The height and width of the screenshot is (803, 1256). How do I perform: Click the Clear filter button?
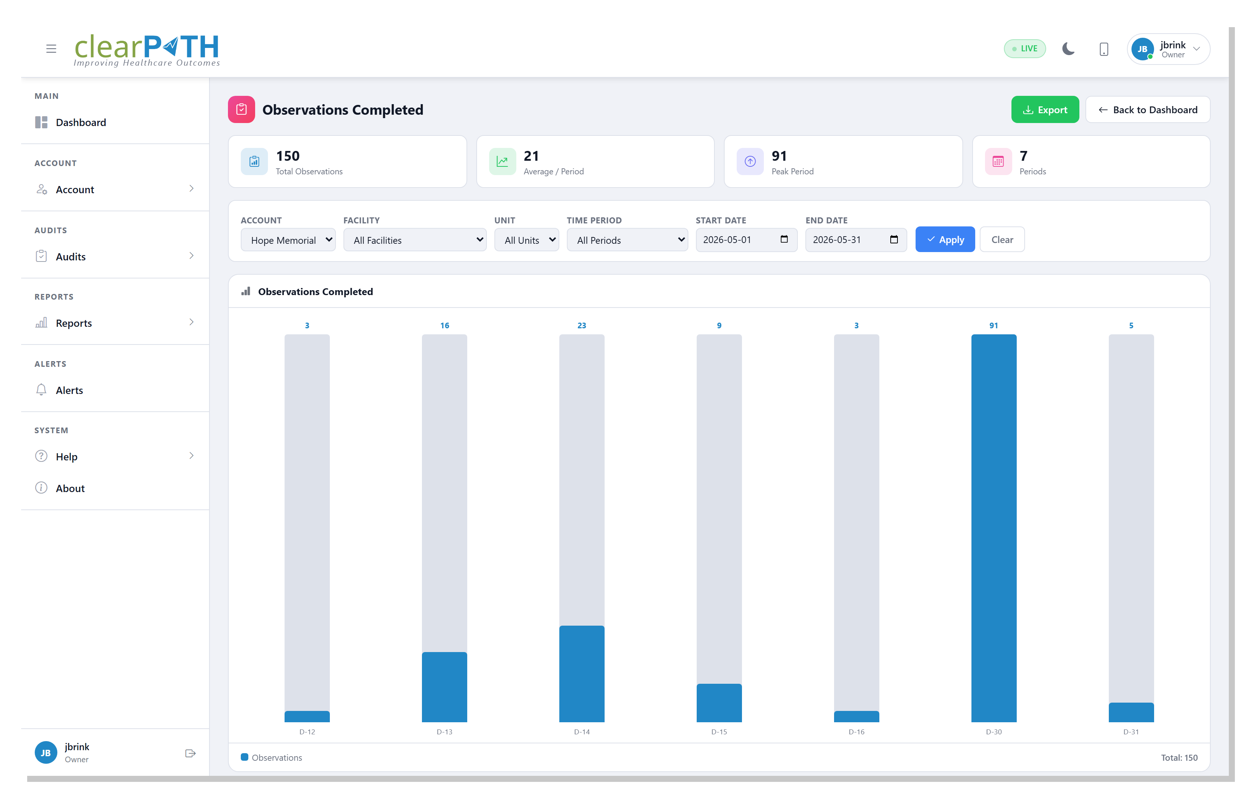[1002, 239]
